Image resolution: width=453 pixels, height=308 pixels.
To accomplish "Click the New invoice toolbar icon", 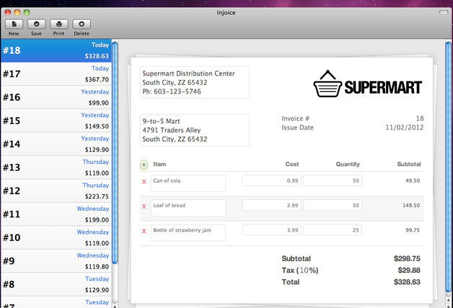I will tap(14, 24).
